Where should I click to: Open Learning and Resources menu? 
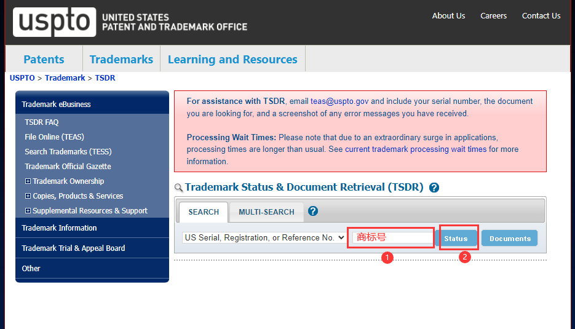pos(232,60)
